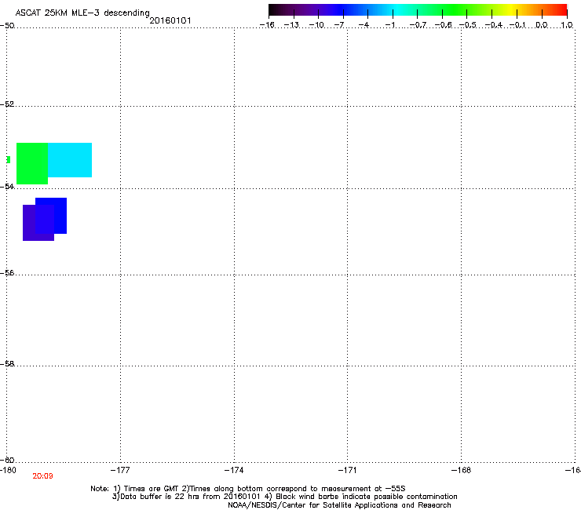This screenshot has height=510, width=581.
Task: Click the '0.0' color bar label
Action: 542,25
